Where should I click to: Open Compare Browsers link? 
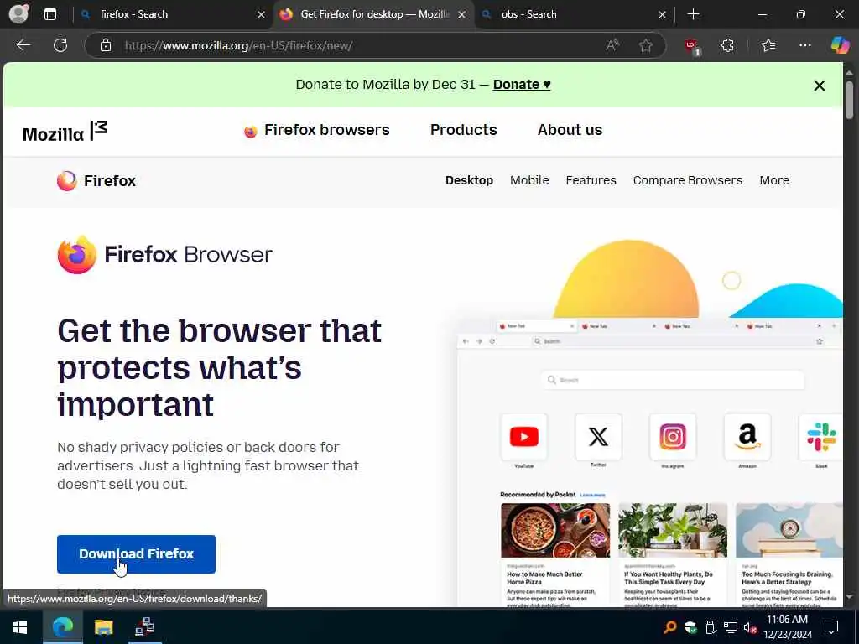tap(688, 180)
